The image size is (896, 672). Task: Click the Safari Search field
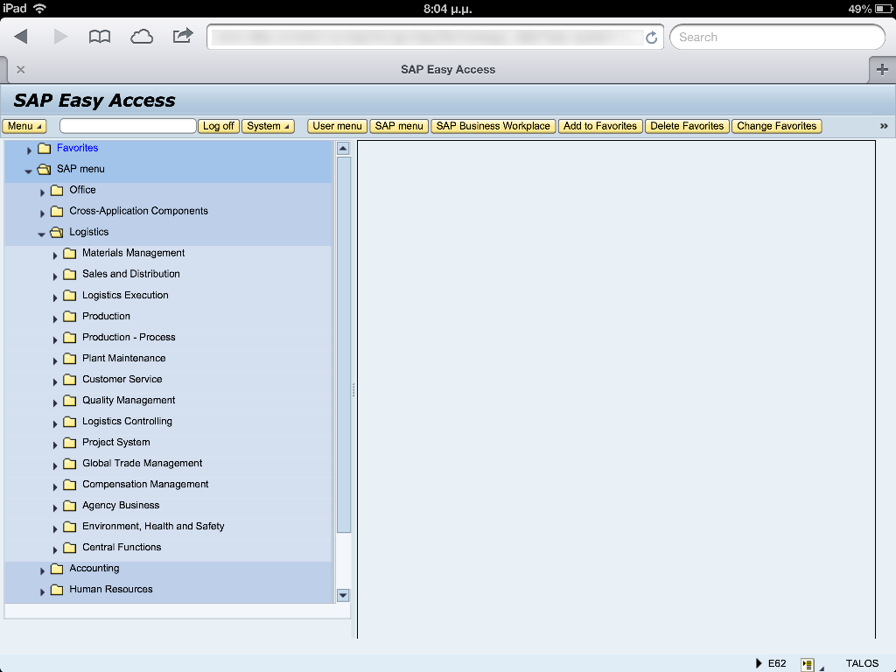[777, 37]
